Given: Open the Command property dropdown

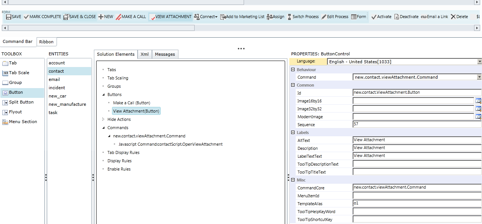Looking at the screenshot, I should click(x=479, y=77).
